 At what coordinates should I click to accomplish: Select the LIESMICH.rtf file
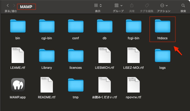104,56
